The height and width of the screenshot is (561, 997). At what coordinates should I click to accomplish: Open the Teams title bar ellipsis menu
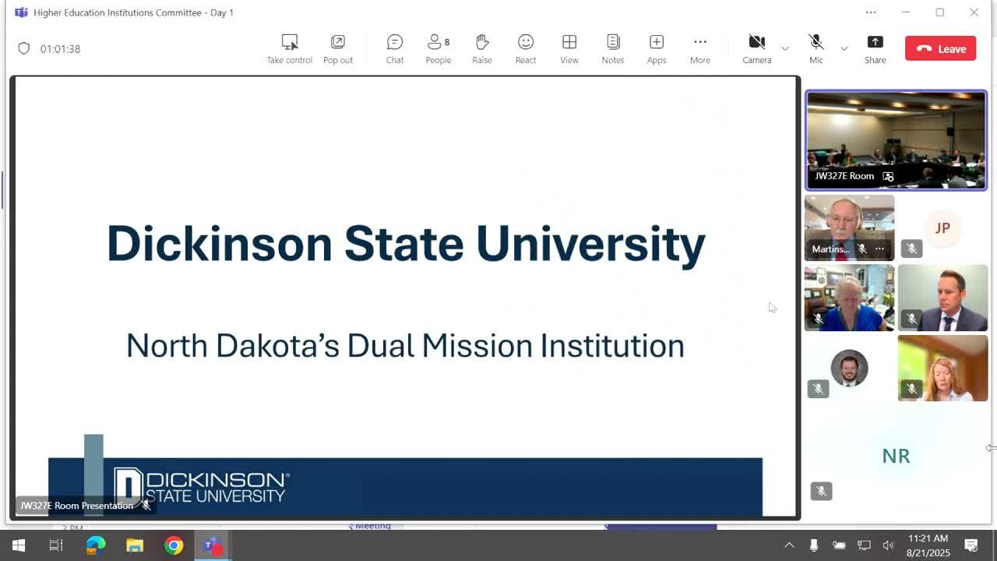pos(871,12)
